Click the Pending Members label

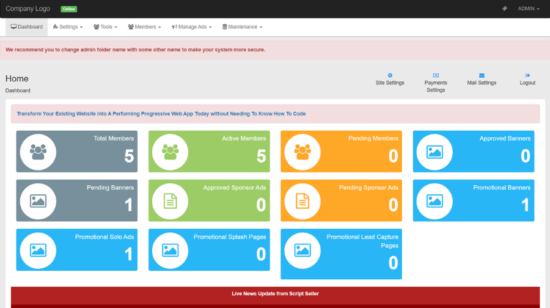coord(373,139)
